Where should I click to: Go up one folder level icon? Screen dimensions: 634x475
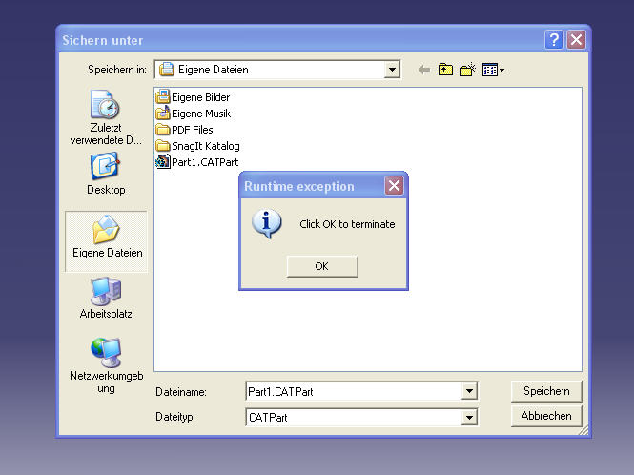pos(445,70)
